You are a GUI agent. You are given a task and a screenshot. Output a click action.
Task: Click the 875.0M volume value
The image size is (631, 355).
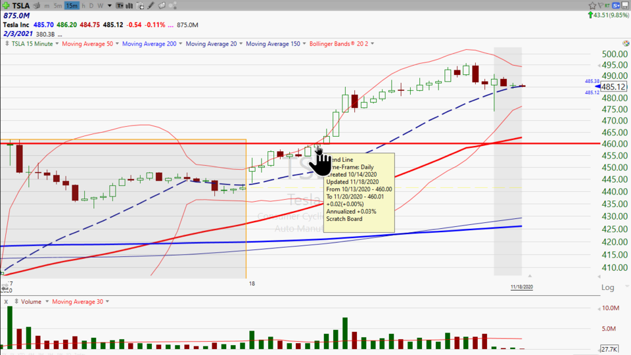coord(16,16)
